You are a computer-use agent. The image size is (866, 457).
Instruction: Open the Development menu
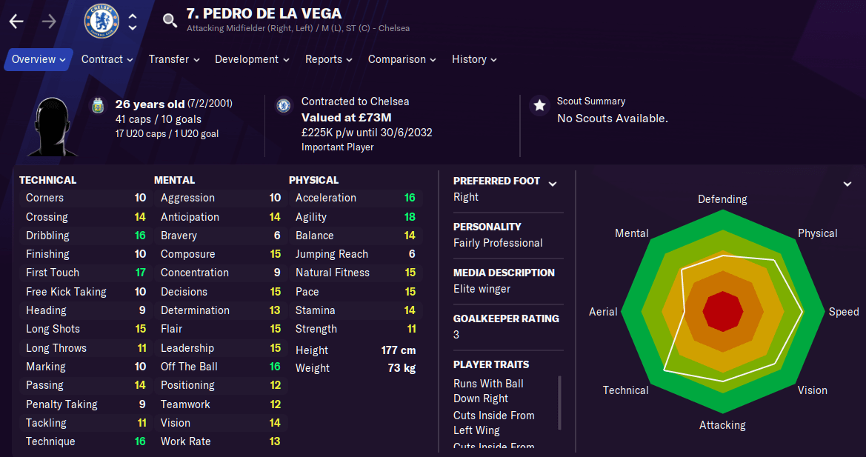(253, 59)
